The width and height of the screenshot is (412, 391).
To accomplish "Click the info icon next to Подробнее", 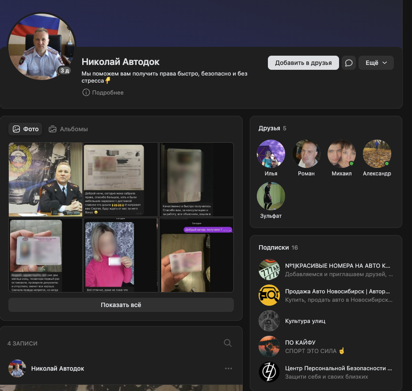I will click(86, 93).
